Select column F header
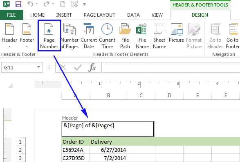This screenshot has width=240, height=162. 226,95
